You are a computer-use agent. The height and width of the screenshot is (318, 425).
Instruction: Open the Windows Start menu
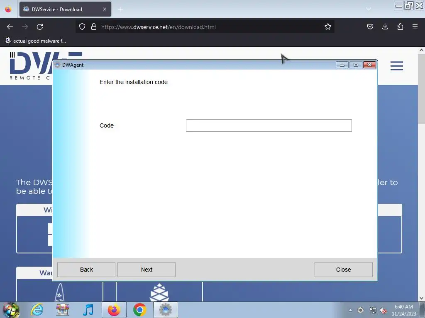click(11, 310)
